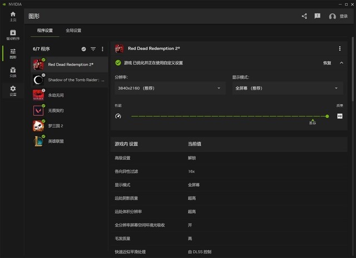Image resolution: width=356 pixels, height=258 pixels.
Task: Select 英雄联盟 in program list
Action: pyautogui.click(x=69, y=141)
